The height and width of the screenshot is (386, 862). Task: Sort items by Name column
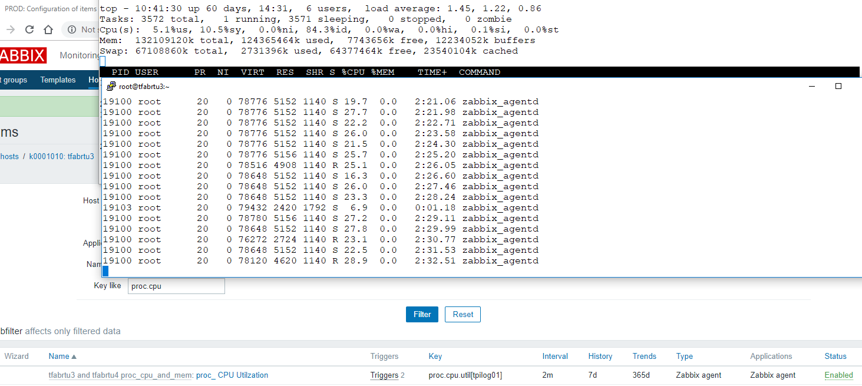point(62,356)
